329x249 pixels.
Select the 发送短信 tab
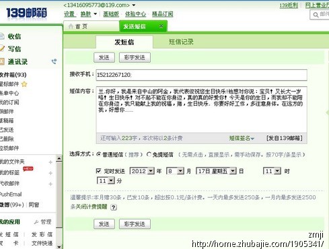tap(143, 26)
